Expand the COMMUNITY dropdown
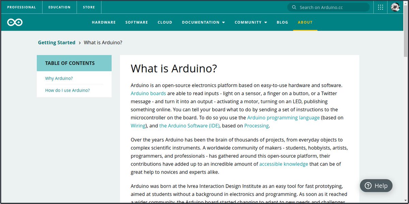This screenshot has width=409, height=204. [251, 22]
